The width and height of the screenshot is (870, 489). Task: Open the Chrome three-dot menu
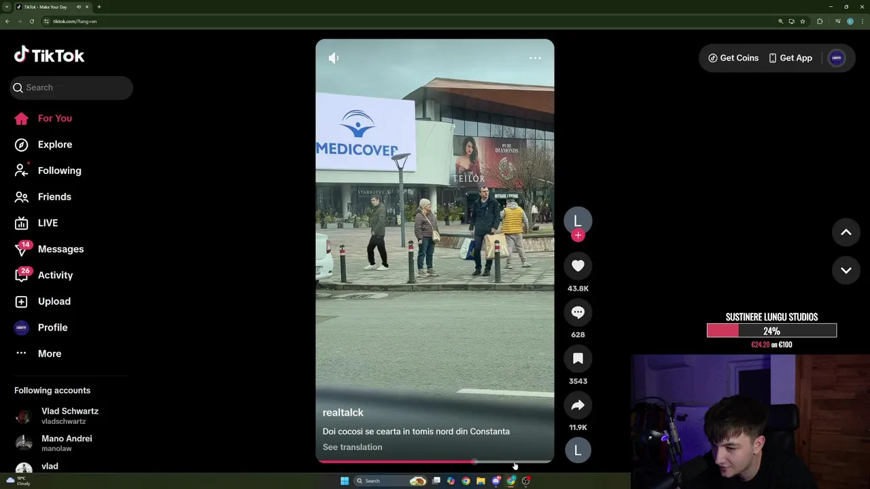(x=863, y=21)
